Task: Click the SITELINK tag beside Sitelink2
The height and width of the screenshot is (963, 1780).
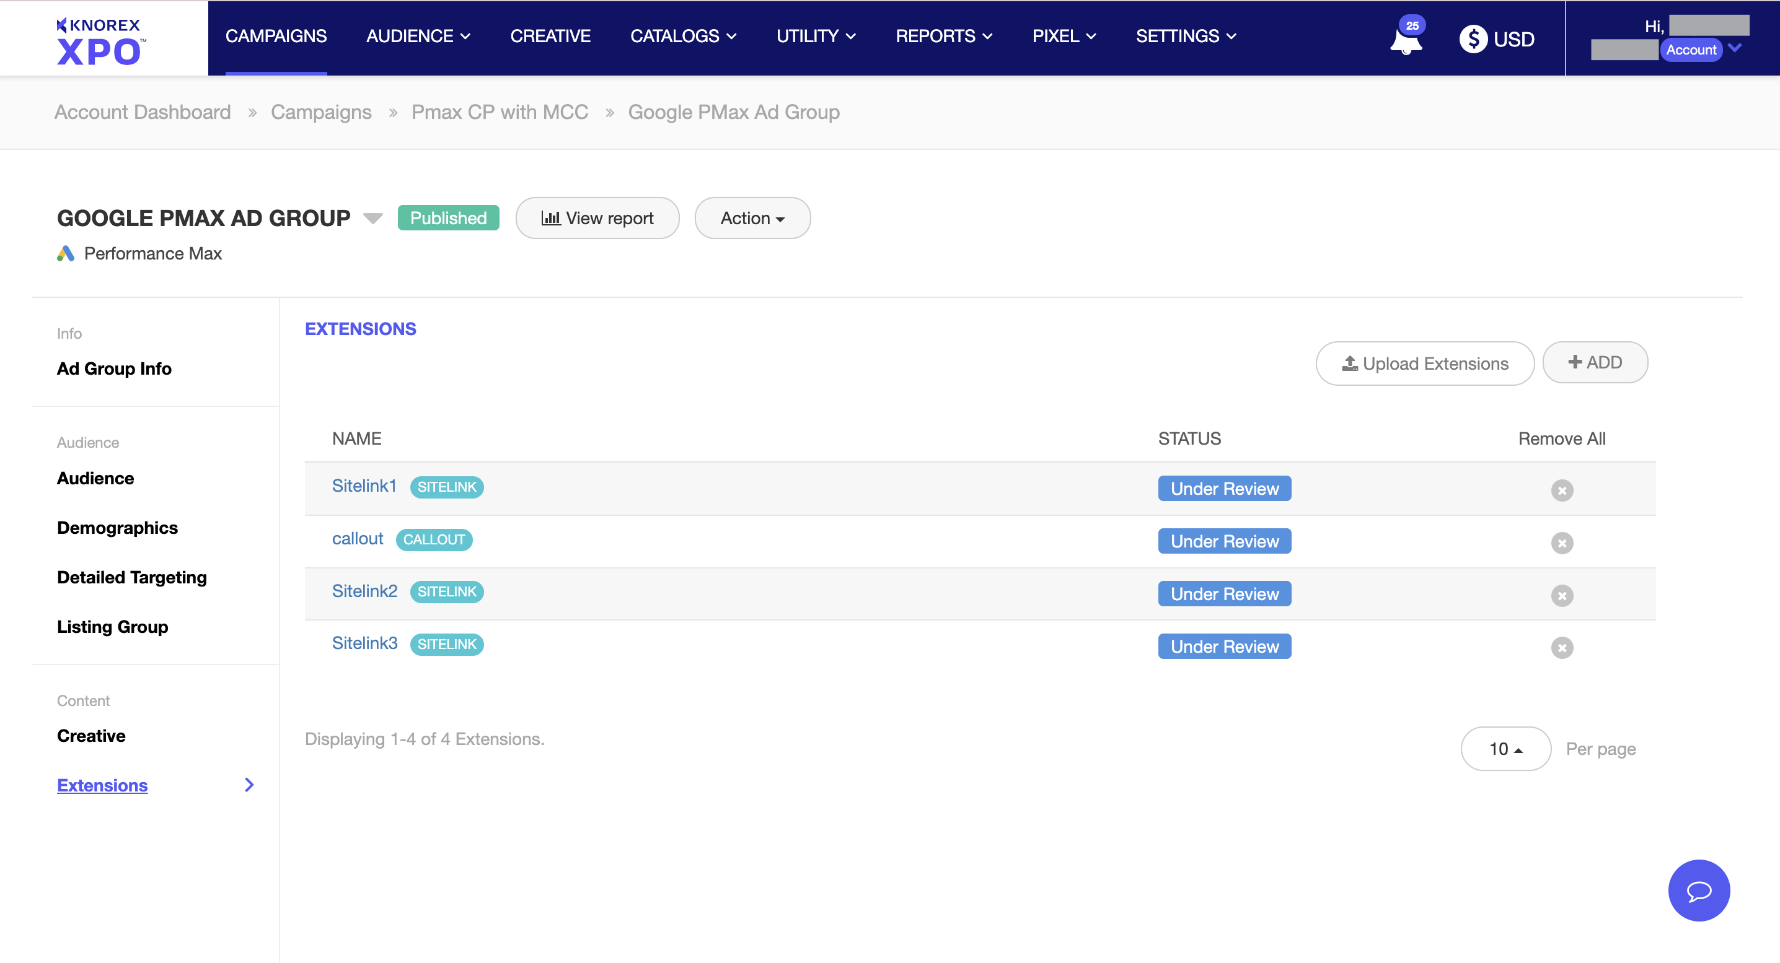Action: (x=447, y=591)
